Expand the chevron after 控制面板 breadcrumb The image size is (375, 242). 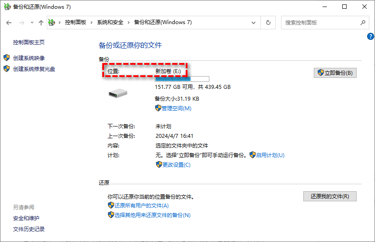91,22
